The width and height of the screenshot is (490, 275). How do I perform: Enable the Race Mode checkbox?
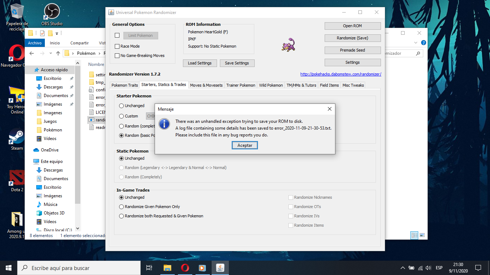click(x=117, y=46)
